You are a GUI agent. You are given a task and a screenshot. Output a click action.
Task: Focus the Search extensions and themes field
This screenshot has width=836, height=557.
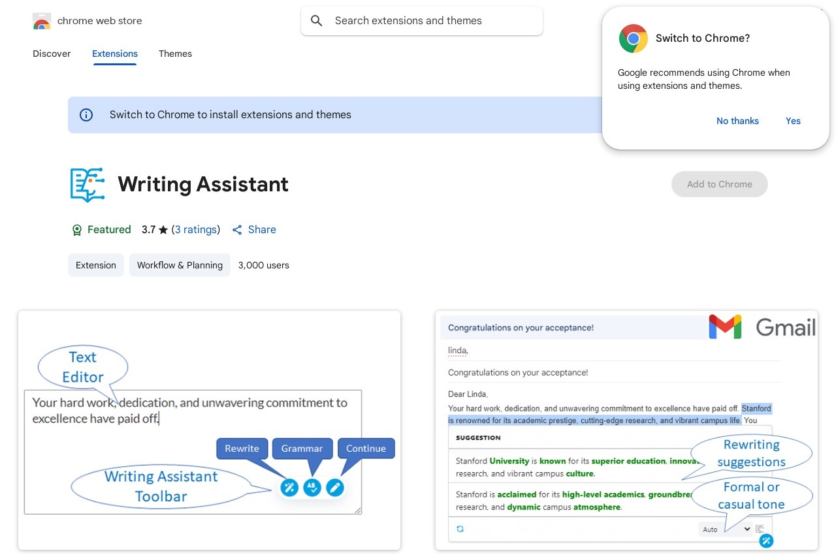(x=422, y=21)
